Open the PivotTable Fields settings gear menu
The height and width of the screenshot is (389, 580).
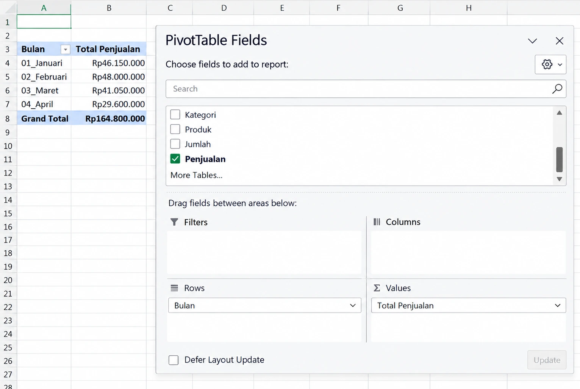tap(550, 64)
